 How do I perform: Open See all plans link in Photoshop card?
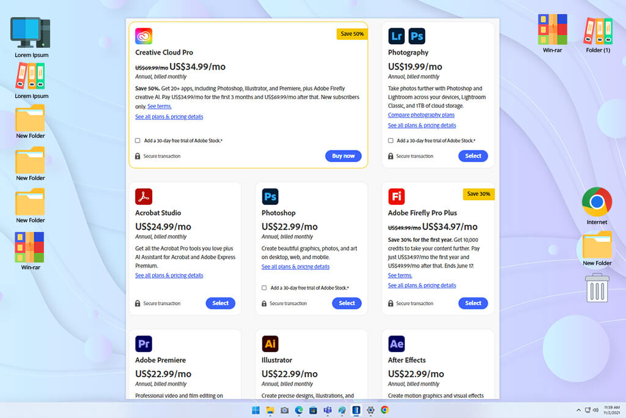(x=295, y=267)
